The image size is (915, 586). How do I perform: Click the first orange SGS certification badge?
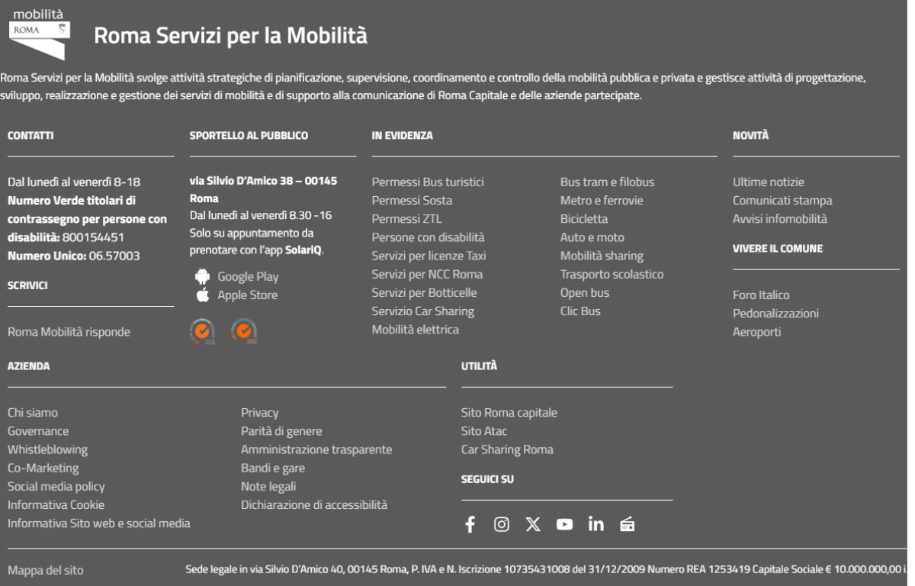[202, 332]
